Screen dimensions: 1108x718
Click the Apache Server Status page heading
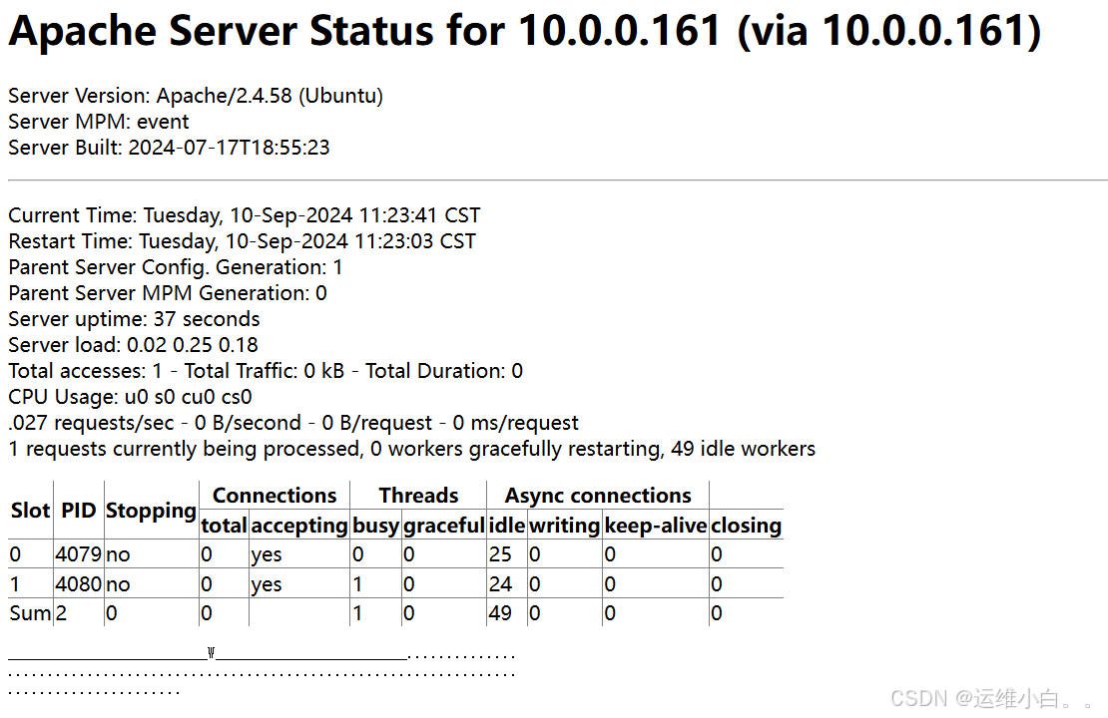pyautogui.click(x=525, y=31)
